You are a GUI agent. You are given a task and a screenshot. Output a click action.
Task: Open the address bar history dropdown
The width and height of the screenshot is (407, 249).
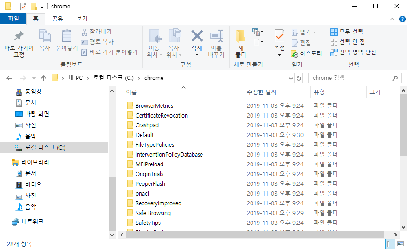[x=291, y=78]
